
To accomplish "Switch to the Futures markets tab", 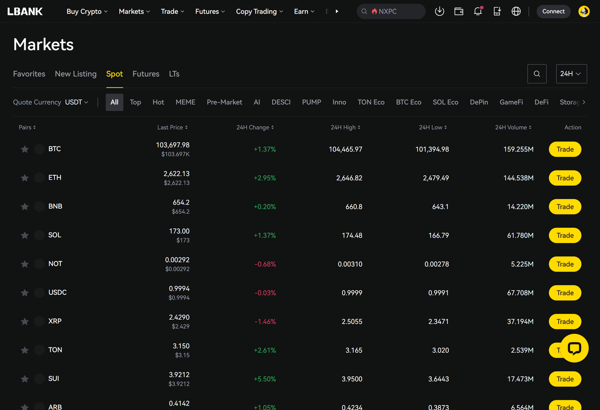I will click(x=146, y=74).
